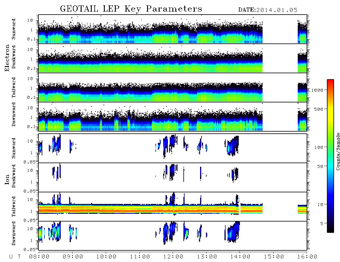Click the Ion Sunward panel label
The width and height of the screenshot is (340, 262).
14,148
